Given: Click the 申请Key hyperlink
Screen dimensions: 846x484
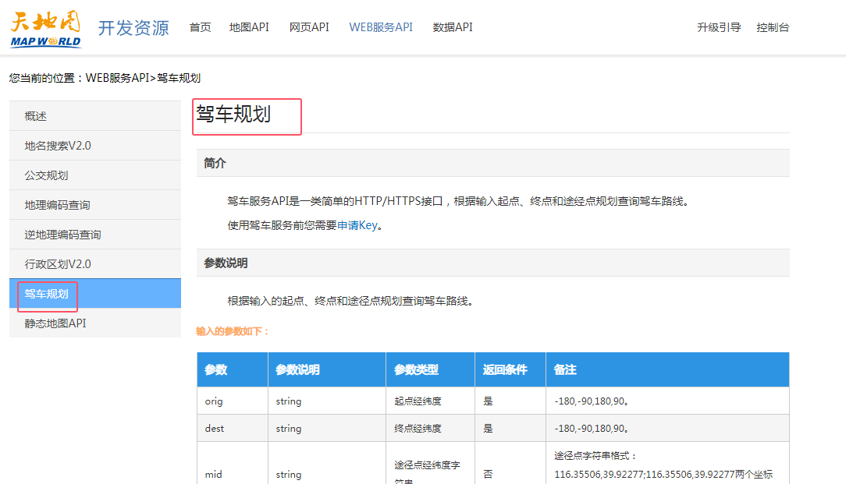Looking at the screenshot, I should (x=357, y=225).
